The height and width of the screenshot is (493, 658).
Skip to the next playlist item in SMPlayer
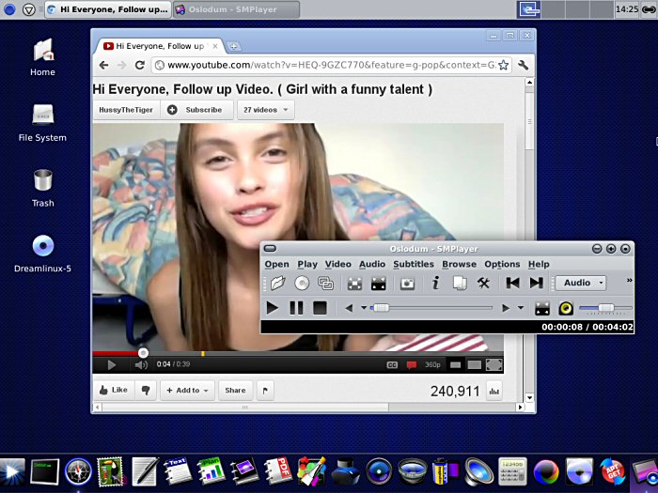pyautogui.click(x=536, y=283)
